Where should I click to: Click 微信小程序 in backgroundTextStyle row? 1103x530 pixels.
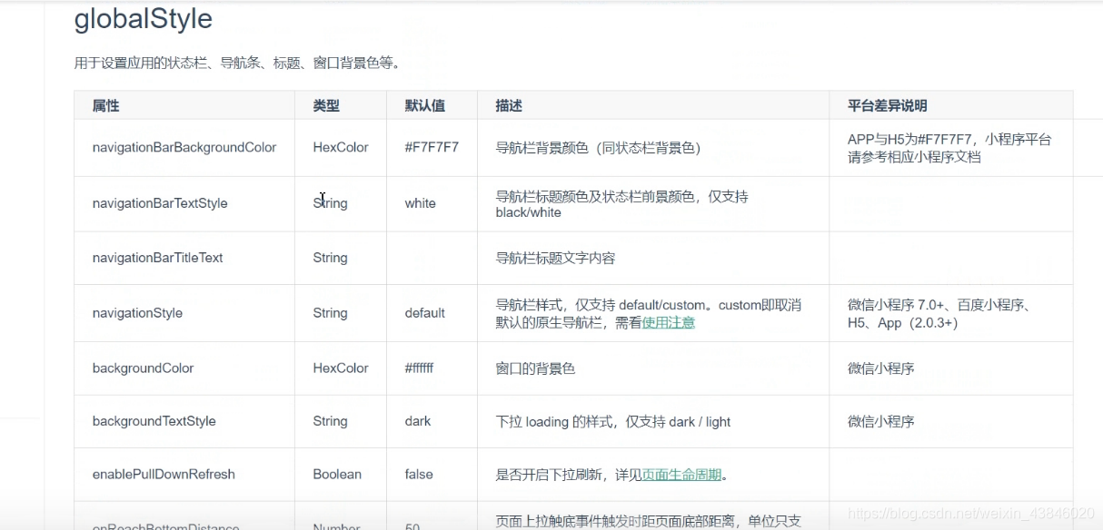click(880, 421)
